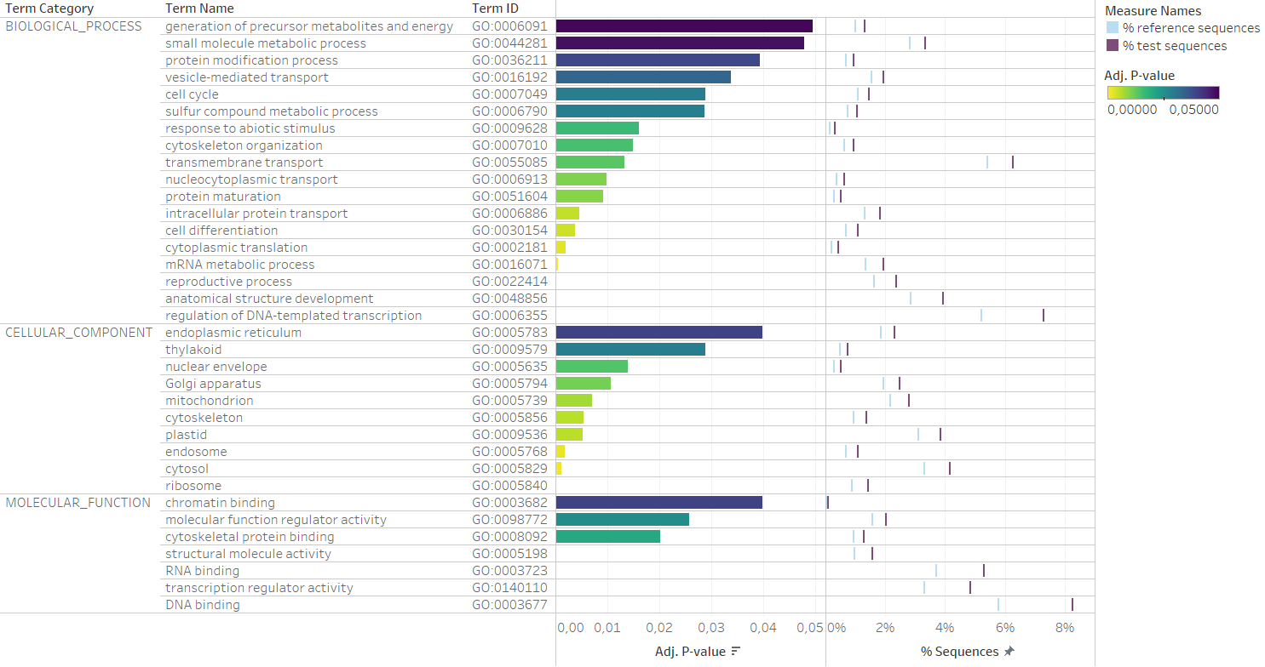Image resolution: width=1265 pixels, height=667 pixels.
Task: Select the vesicle-mediated transport term name
Action: coord(247,77)
